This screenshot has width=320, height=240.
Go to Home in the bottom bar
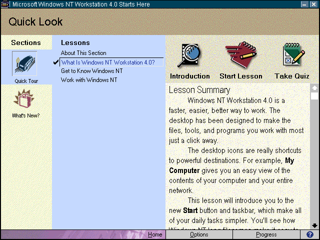coord(155,234)
